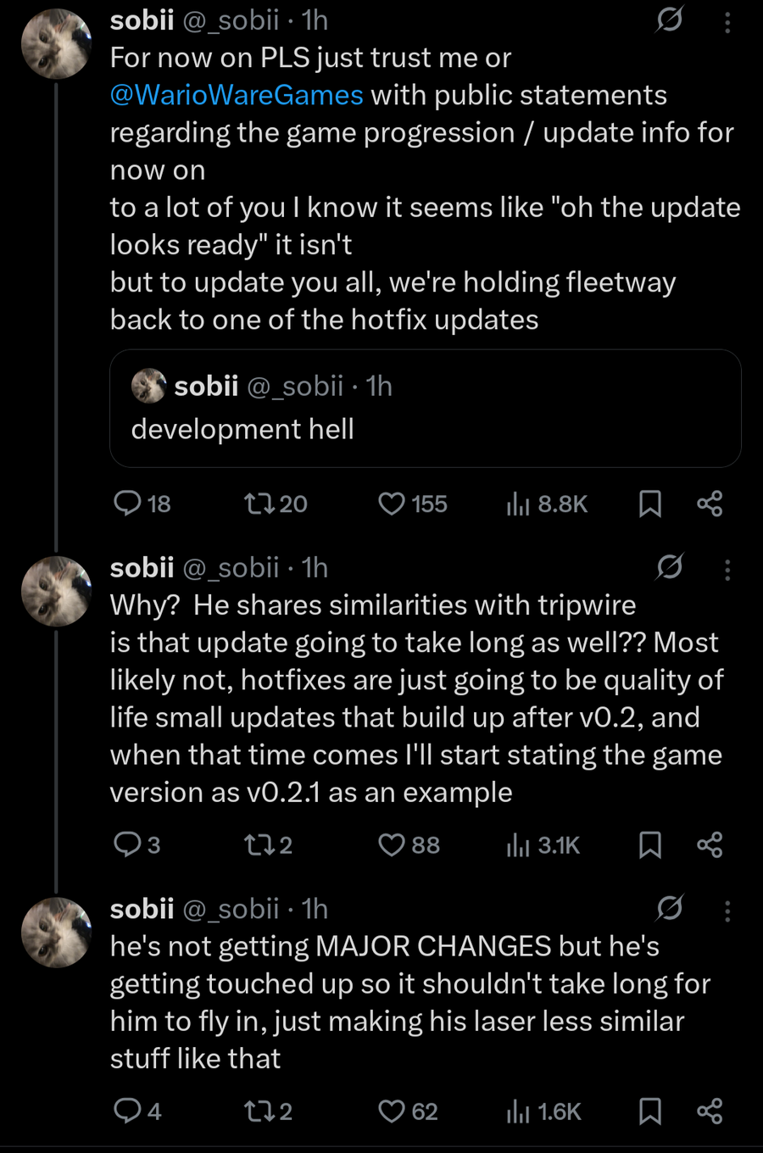This screenshot has width=763, height=1153.
Task: Like the tweet with 155 likes
Action: click(392, 504)
